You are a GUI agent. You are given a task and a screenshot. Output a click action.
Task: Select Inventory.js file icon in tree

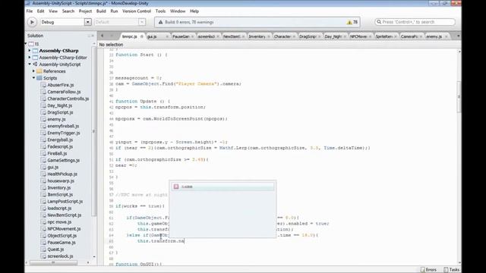click(x=43, y=187)
